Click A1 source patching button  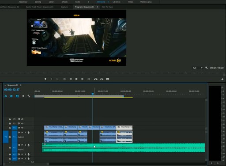point(6,137)
